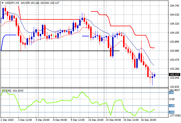Click the 103.260 price scale label
This screenshot has height=123, width=181.
(x=174, y=69)
